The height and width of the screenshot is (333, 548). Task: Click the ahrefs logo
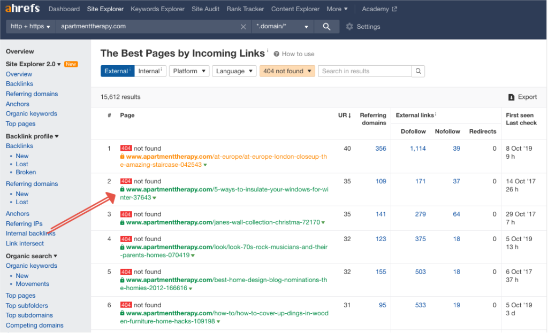coord(23,9)
